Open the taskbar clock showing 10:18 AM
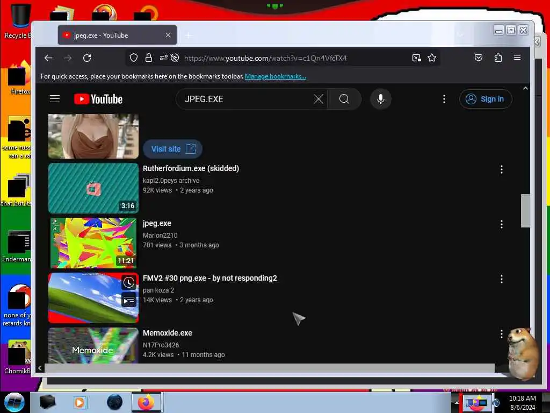The height and width of the screenshot is (413, 550). coord(522,403)
